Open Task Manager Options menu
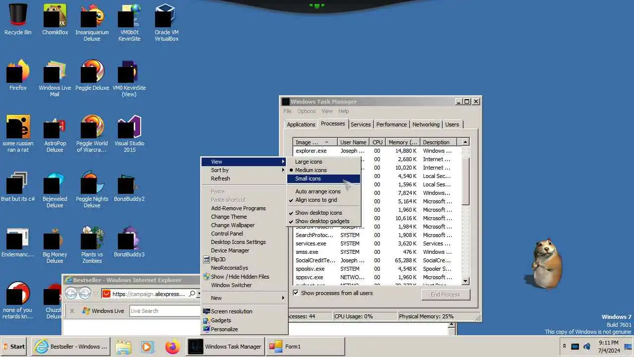Image resolution: width=634 pixels, height=357 pixels. point(306,111)
